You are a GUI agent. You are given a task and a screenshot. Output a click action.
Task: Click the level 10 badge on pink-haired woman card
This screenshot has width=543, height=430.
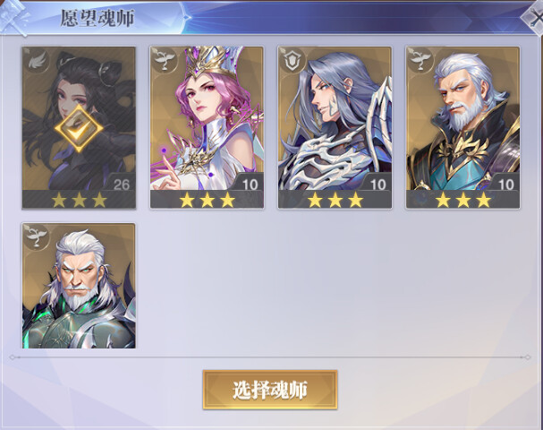(250, 185)
